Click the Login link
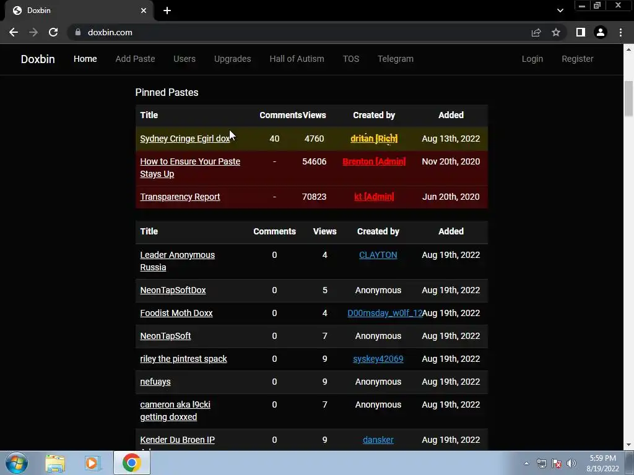Screen dimensions: 634x475 532,59
